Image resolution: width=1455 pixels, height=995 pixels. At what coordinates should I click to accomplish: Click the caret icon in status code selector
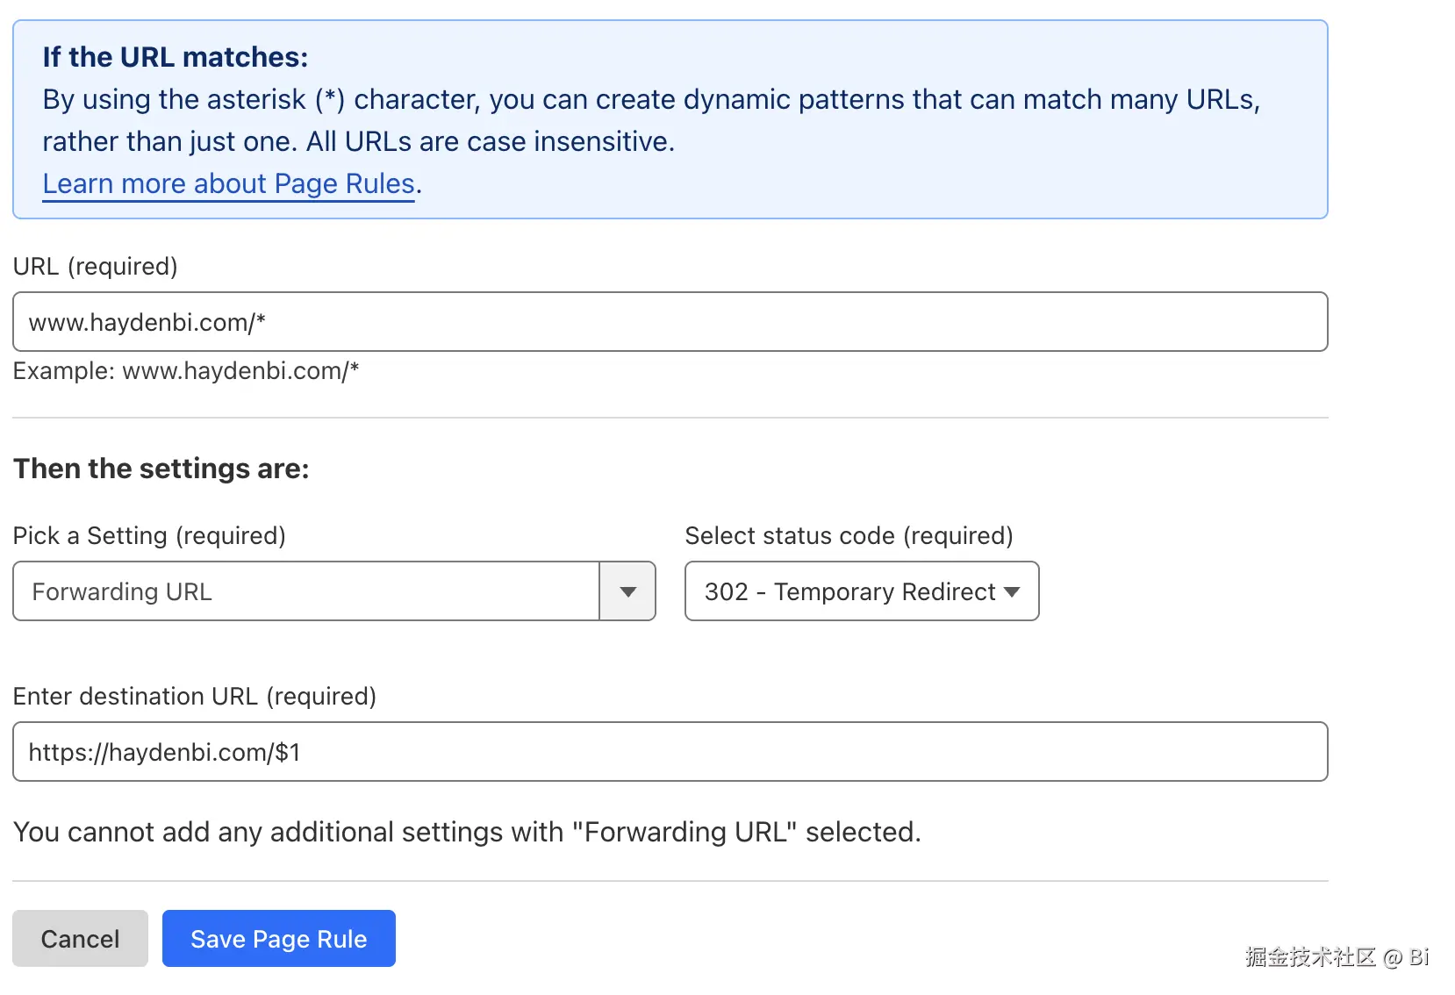pyautogui.click(x=1012, y=591)
